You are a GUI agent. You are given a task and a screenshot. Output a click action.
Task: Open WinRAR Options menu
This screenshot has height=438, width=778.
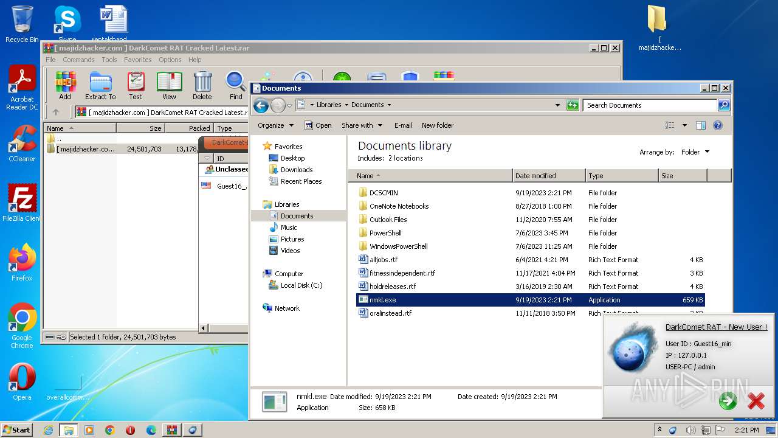(x=170, y=60)
